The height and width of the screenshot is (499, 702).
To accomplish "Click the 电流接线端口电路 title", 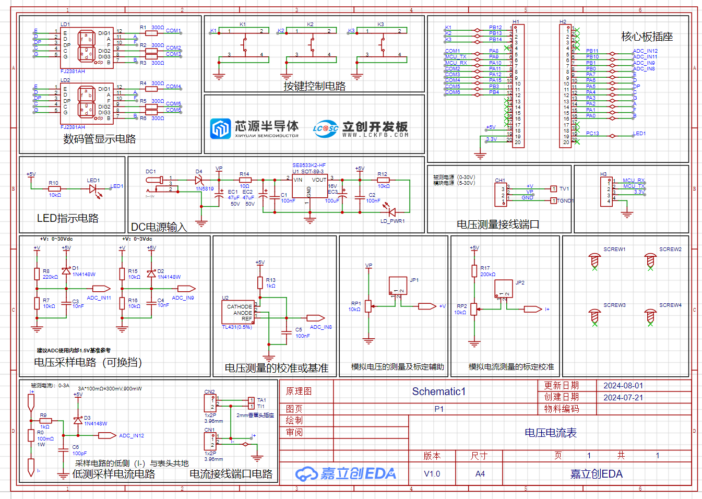I will (x=231, y=474).
